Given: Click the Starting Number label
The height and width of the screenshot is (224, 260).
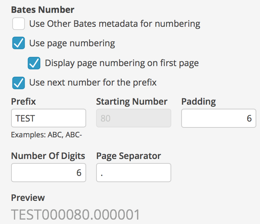Looking at the screenshot, I should tap(132, 101).
